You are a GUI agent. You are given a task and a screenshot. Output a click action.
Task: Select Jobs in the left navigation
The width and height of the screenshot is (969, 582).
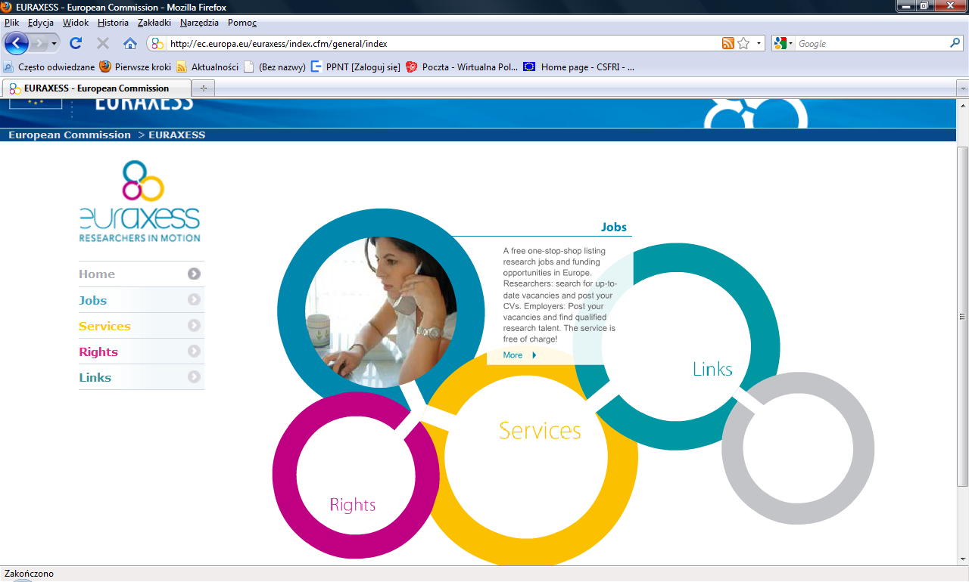tap(92, 300)
